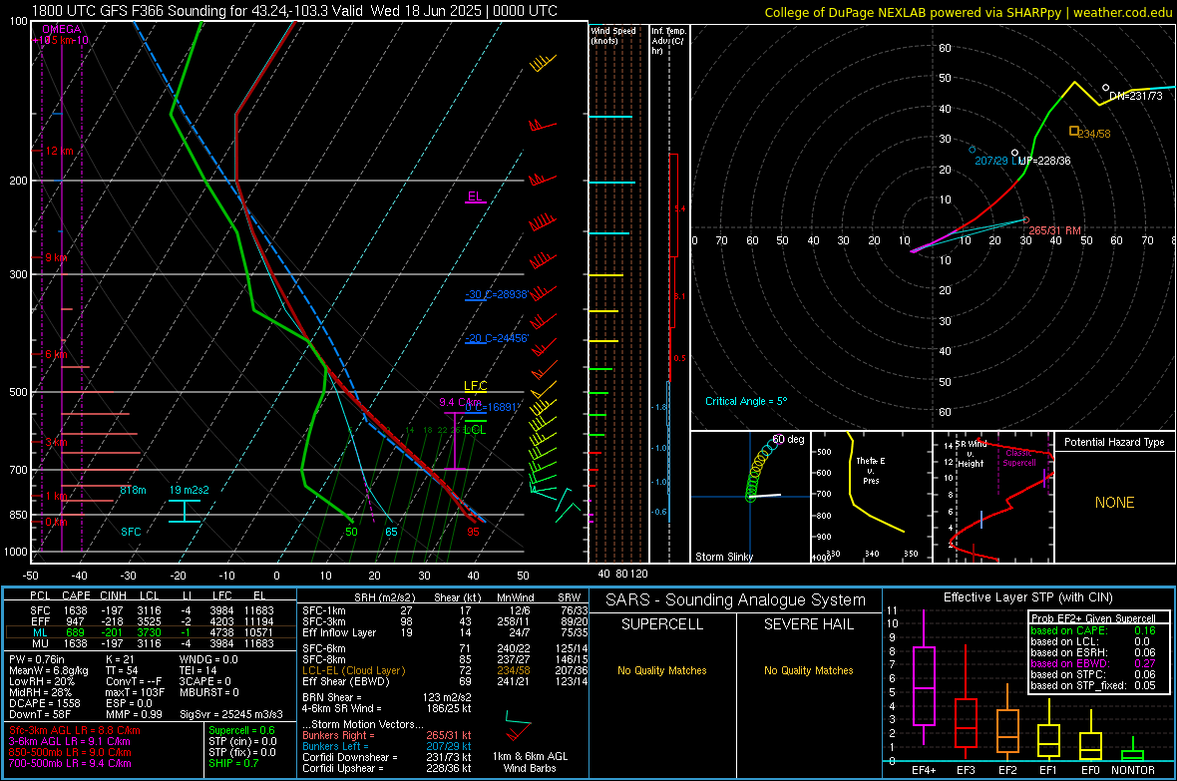Image resolution: width=1177 pixels, height=781 pixels.
Task: Click No Quality Matches under SEVERE HAIL
Action: click(808, 670)
